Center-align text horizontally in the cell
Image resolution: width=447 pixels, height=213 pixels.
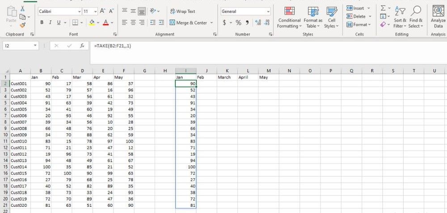click(133, 22)
